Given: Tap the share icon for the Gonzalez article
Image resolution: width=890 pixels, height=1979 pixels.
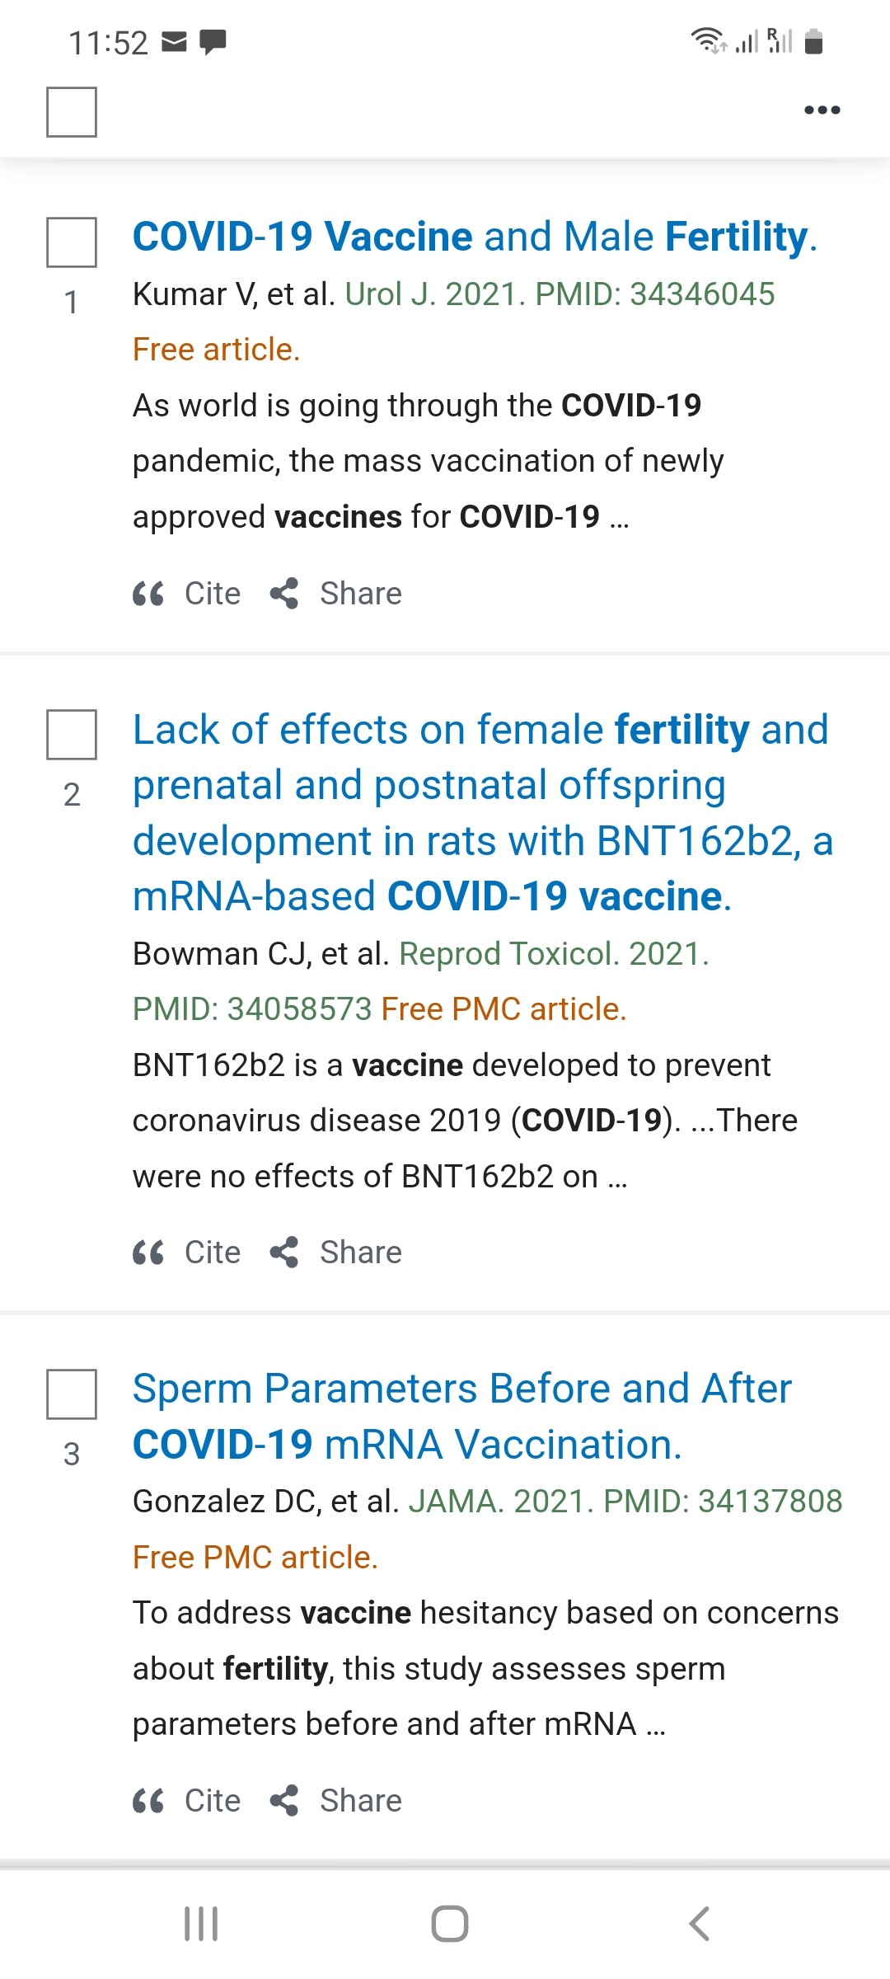Looking at the screenshot, I should pos(284,1801).
